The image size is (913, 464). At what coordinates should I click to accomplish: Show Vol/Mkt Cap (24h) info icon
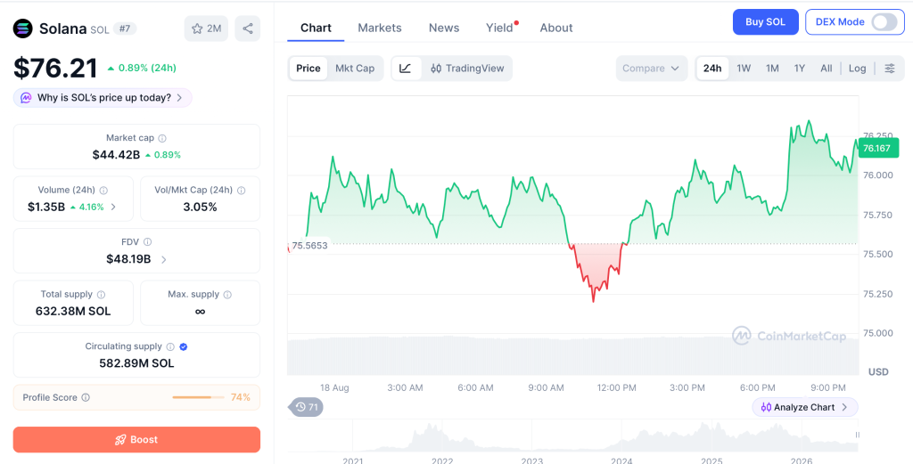point(241,190)
